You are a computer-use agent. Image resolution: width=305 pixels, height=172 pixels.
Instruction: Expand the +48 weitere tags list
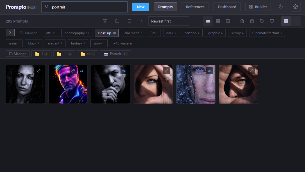122,43
